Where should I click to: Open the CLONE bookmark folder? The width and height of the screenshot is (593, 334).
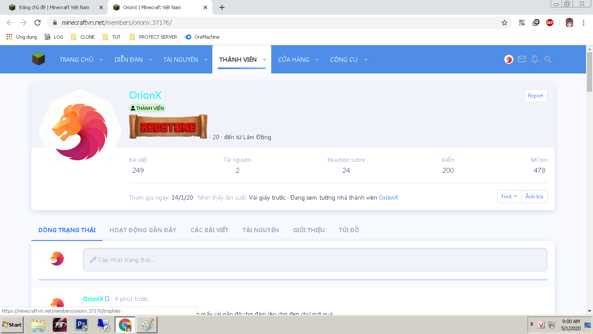click(x=83, y=37)
